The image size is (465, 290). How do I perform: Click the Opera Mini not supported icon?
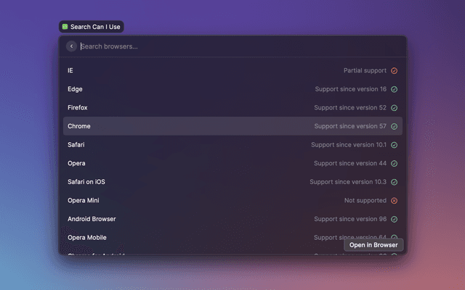(x=394, y=201)
